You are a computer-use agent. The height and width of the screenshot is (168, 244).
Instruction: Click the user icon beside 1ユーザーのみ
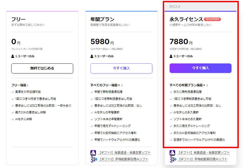(x=13, y=56)
